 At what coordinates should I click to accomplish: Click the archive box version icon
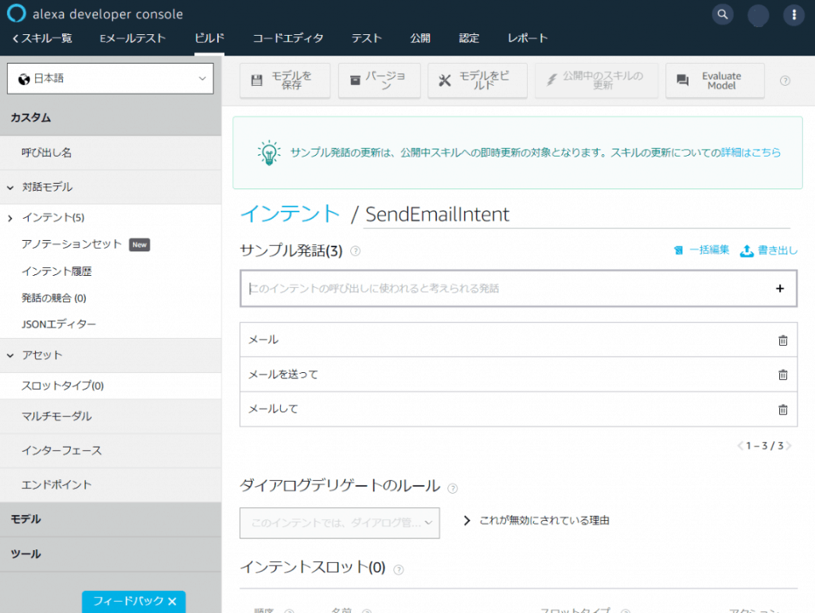[355, 80]
